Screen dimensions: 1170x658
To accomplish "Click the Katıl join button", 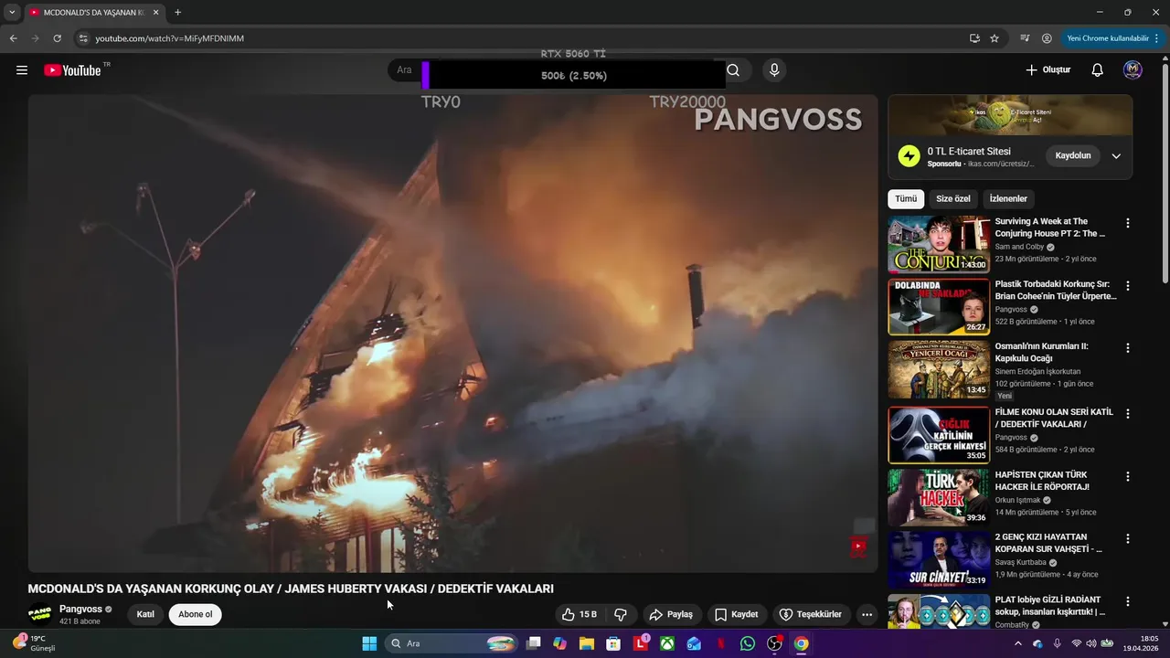I will (145, 614).
